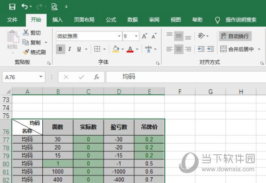Open the 帮助 tab

click(x=197, y=20)
